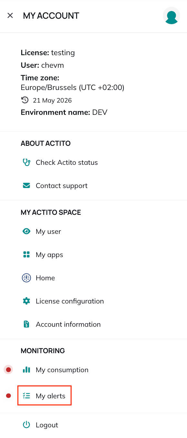Image resolution: width=187 pixels, height=438 pixels.
Task: Click the gear License configuration icon
Action: [x=26, y=301]
